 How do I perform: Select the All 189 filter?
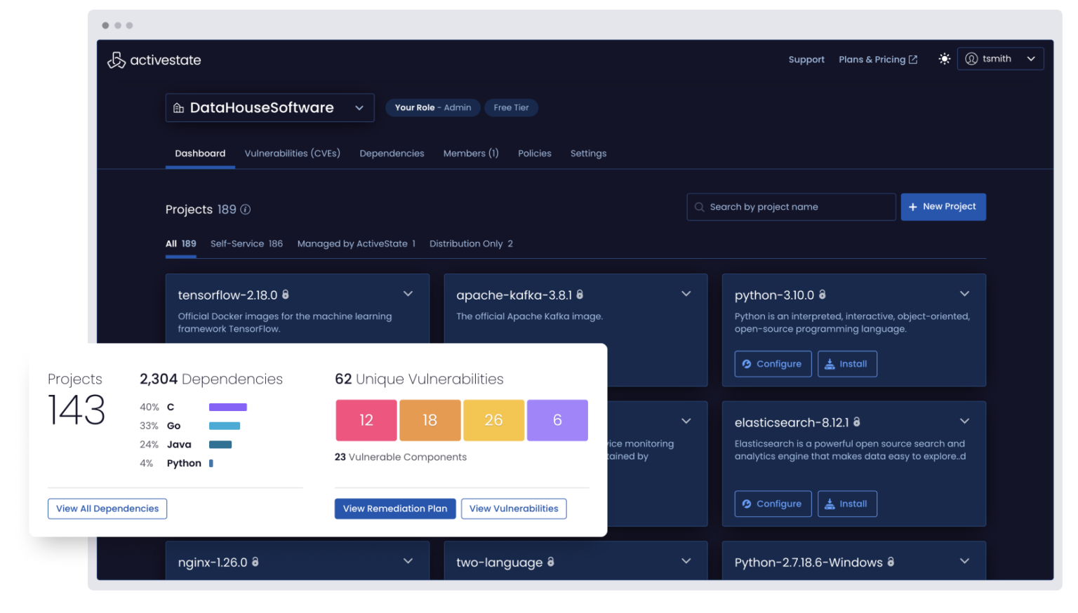180,243
